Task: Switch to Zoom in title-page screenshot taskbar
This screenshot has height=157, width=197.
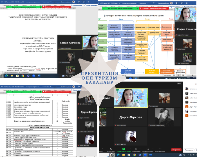Action: 33,76
